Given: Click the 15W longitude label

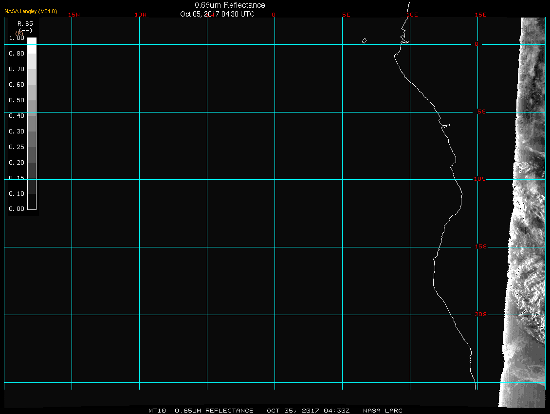Looking at the screenshot, I should click(x=74, y=15).
